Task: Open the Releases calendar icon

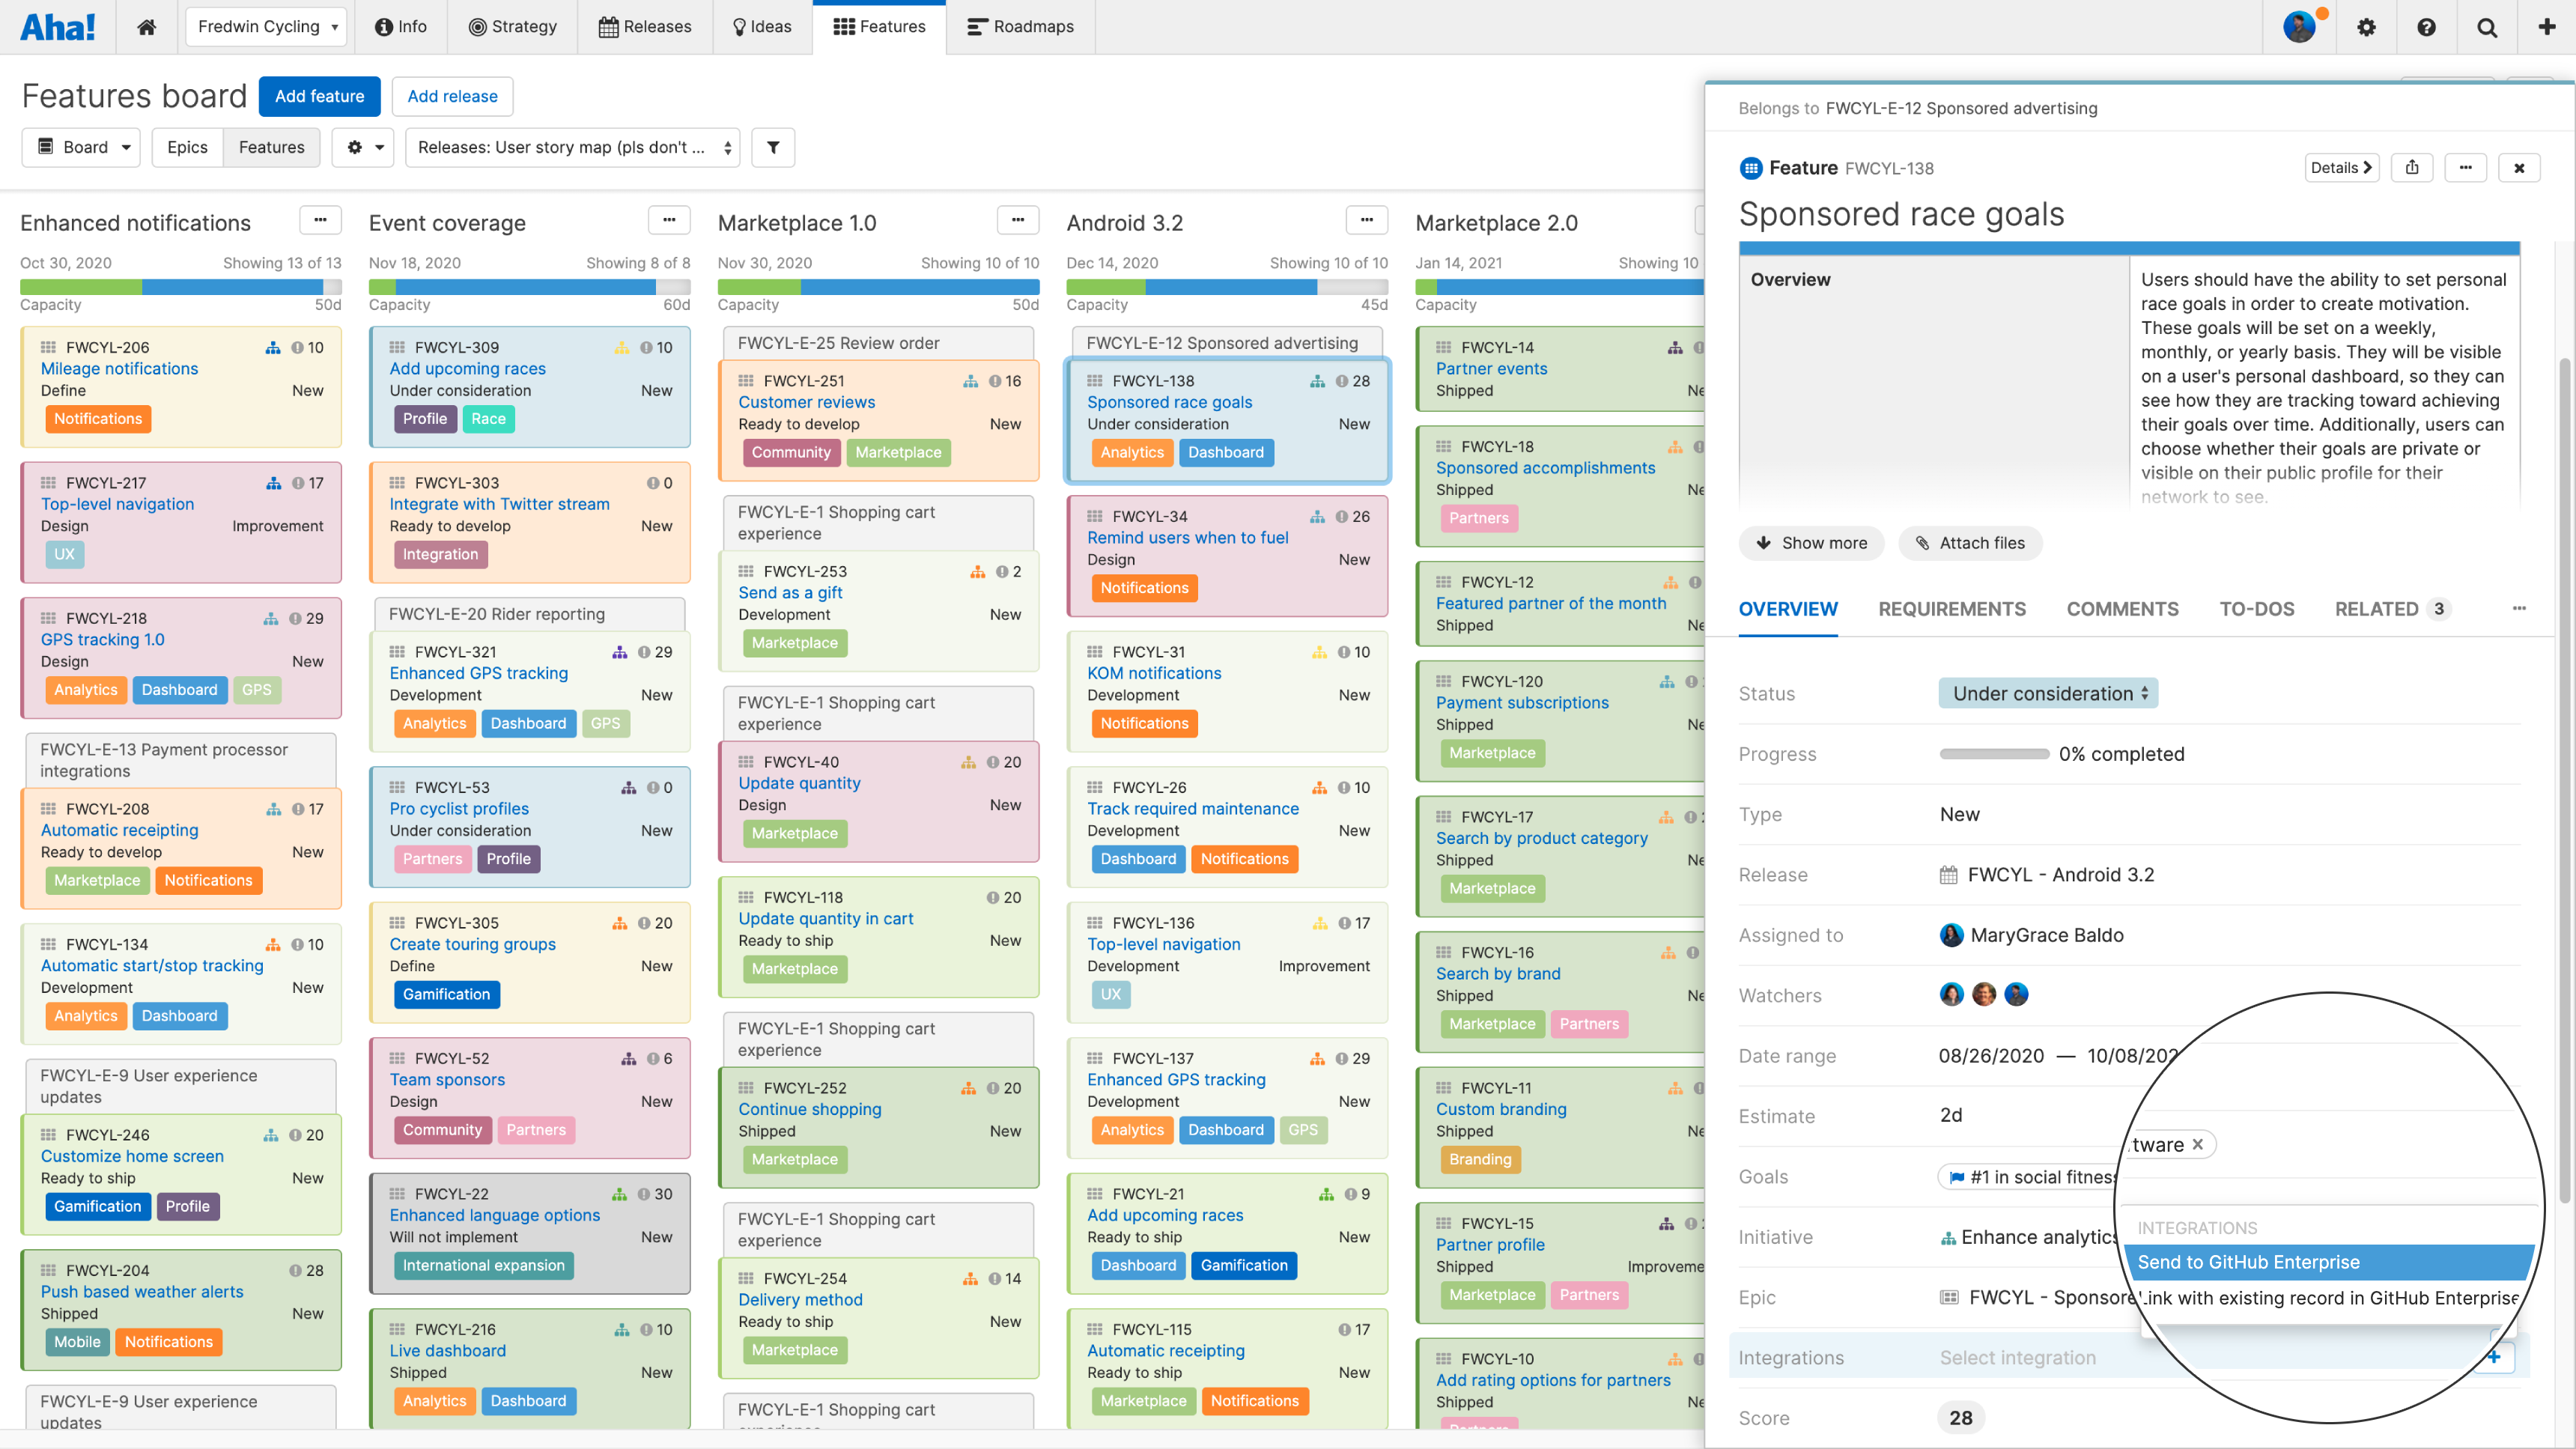Action: point(611,26)
